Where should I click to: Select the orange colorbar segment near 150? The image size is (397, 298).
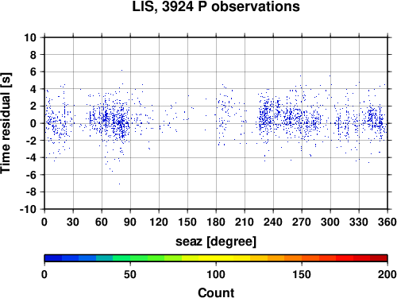pyautogui.click(x=302, y=258)
